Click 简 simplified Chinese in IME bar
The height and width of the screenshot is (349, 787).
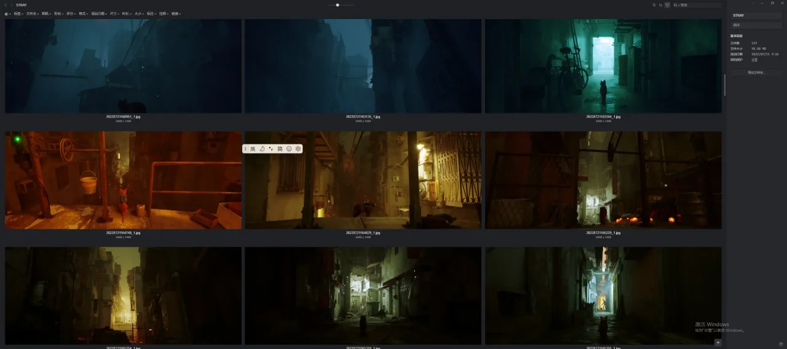[280, 149]
